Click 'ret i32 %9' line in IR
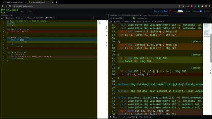 point(160,74)
